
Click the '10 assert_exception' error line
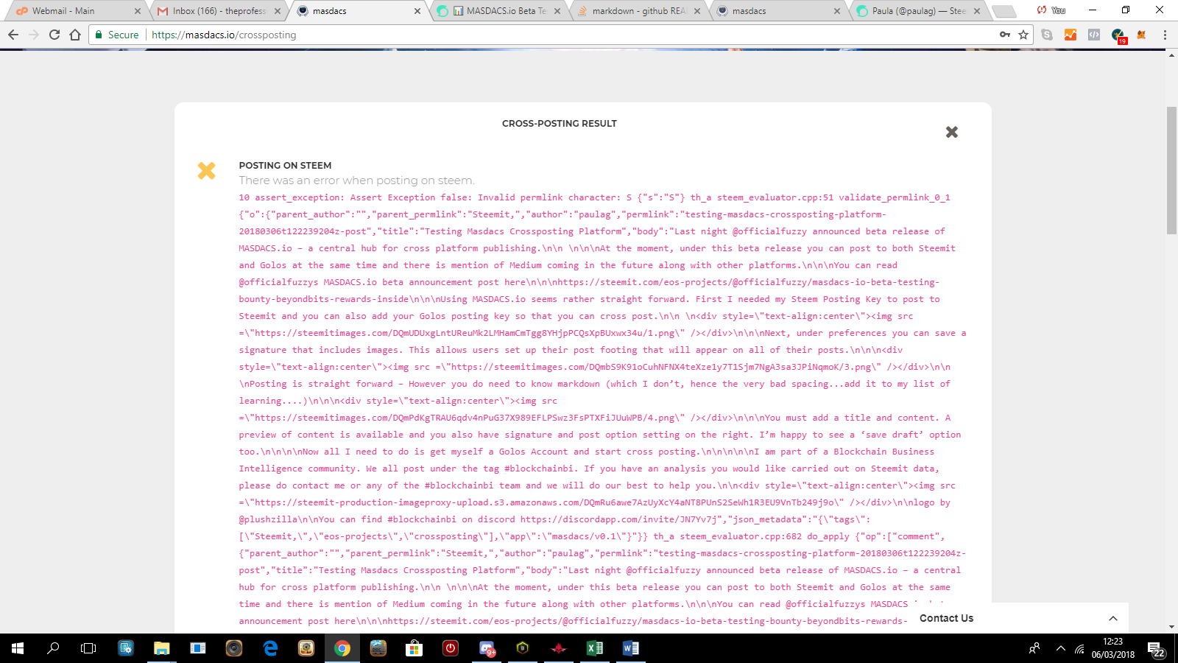tap(594, 197)
